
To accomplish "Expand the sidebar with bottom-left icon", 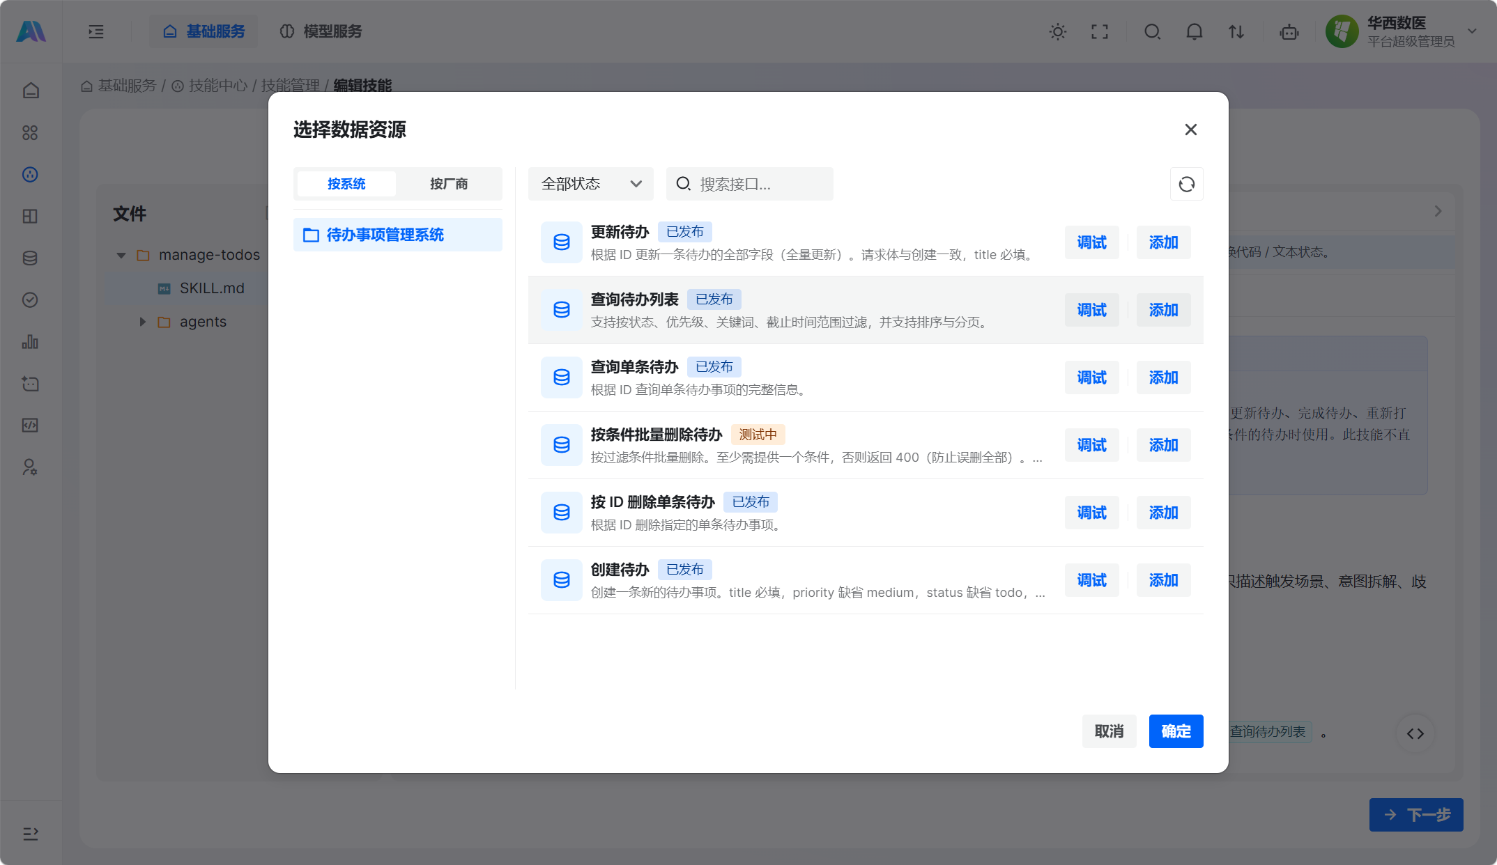I will (30, 834).
